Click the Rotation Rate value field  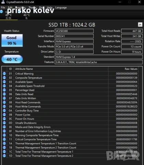[132, 41]
